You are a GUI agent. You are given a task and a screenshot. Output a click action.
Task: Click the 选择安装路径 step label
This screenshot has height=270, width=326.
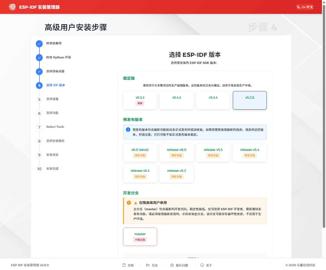(x=55, y=141)
